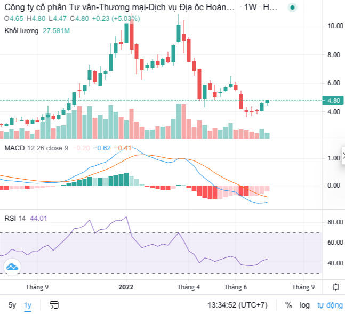Screen dimensions: 345x314
Task: Select the Khối lượng volume legend
Action: point(21,31)
